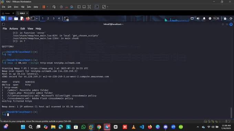Image resolution: width=234 pixels, height=131 pixels.
Task: Open the terminal View menu
Action: 30,28
